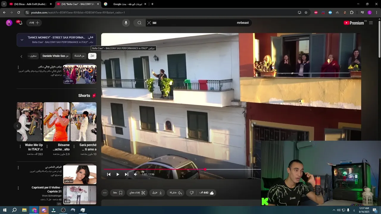Open options for Bésame short
This screenshot has width=381, height=214.
[47, 147]
